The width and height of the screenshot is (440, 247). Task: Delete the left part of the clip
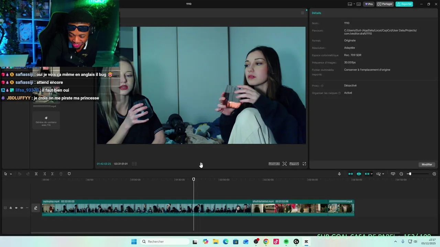coord(44,174)
